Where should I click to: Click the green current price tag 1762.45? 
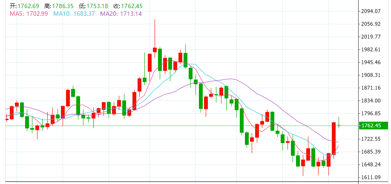(373, 125)
